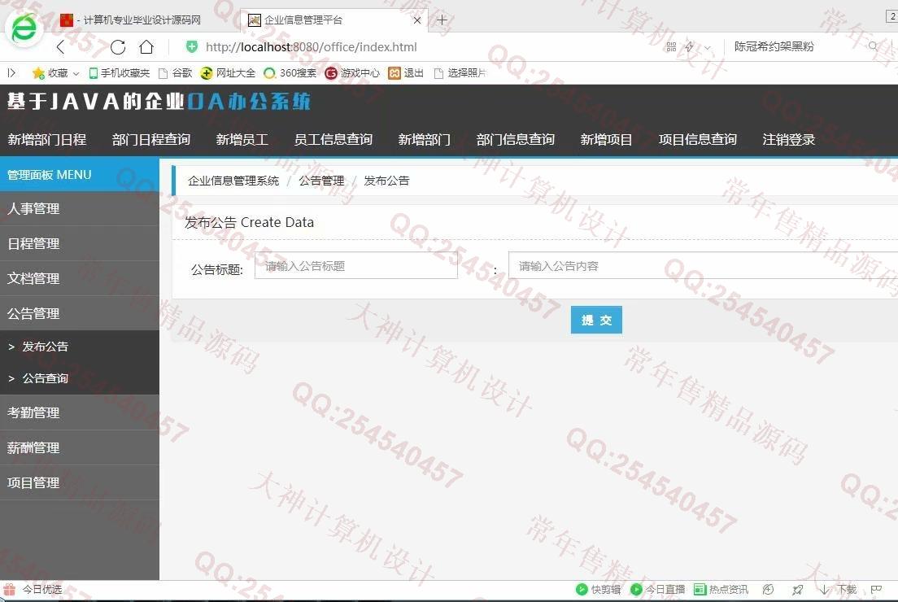Click the flag icon in status bar

[x=876, y=590]
